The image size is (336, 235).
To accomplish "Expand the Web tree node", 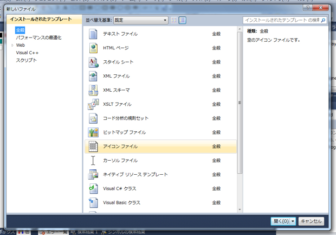I will tap(12, 45).
